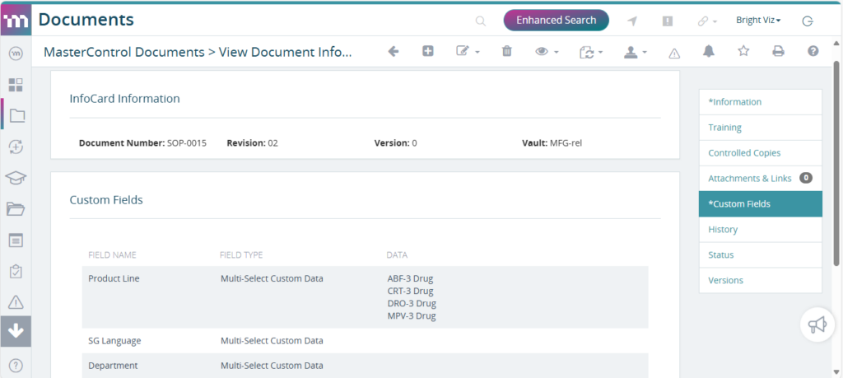
Task: Click the add plus icon in toolbar
Action: (x=427, y=51)
